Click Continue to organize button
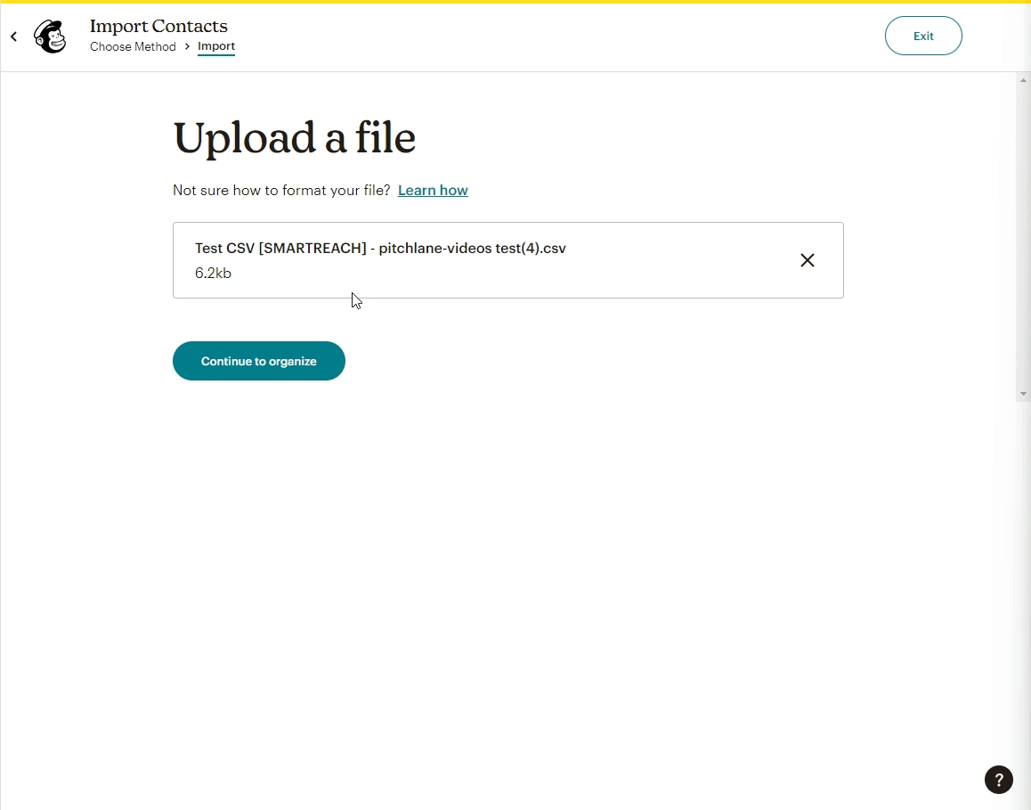 pyautogui.click(x=258, y=361)
